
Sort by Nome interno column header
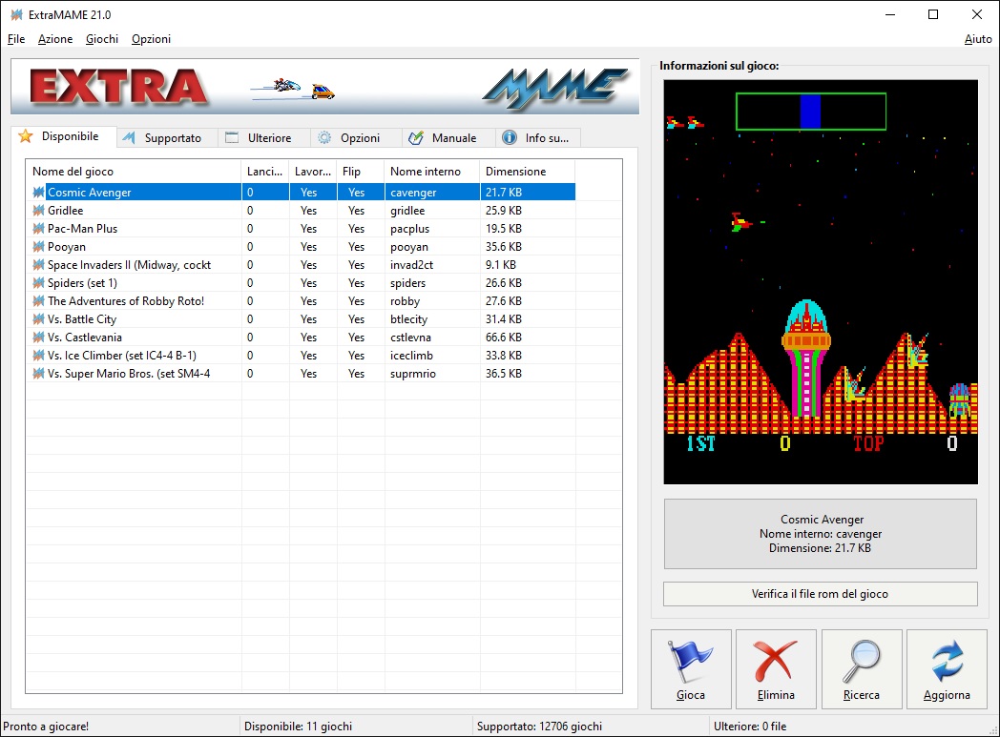(x=432, y=172)
